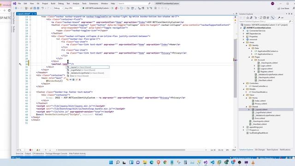This screenshot has height=166, width=295.
Task: Expand Register.cshtml node in Account folder
Action: pyautogui.click(x=255, y=71)
